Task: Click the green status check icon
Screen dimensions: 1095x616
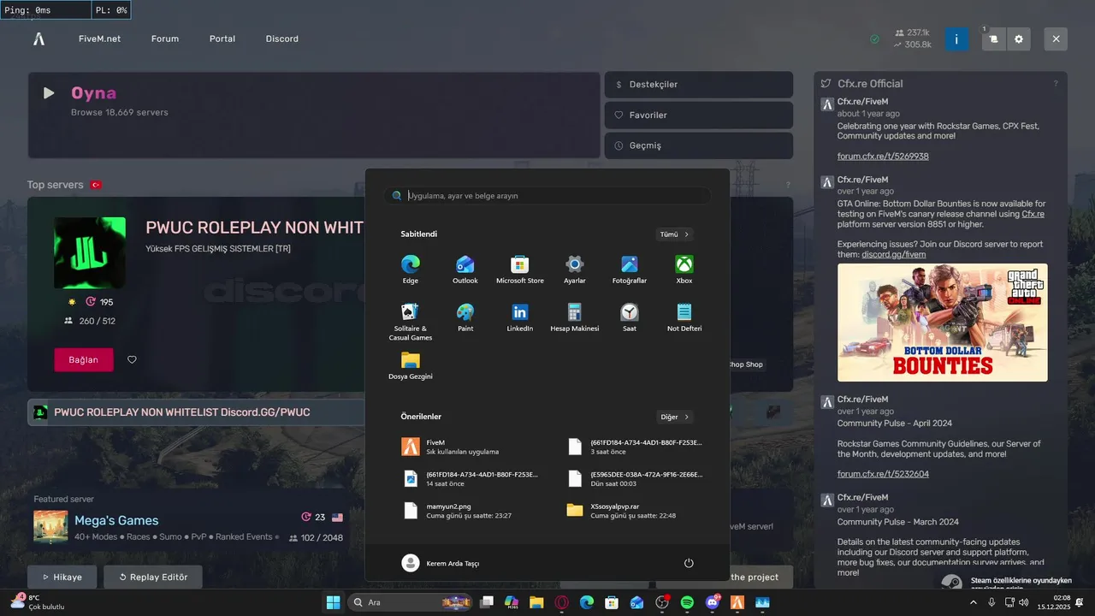Action: click(874, 39)
